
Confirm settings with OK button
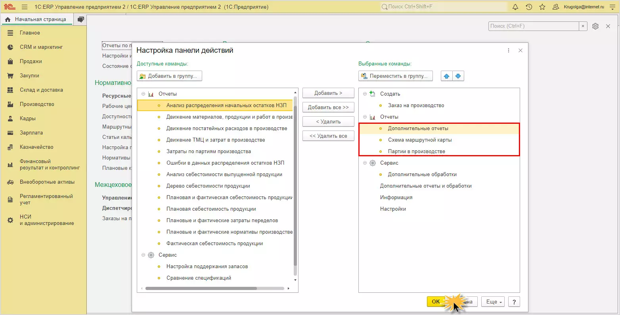point(436,302)
